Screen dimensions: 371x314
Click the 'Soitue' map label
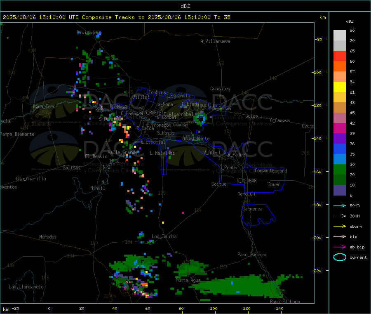pos(219,184)
